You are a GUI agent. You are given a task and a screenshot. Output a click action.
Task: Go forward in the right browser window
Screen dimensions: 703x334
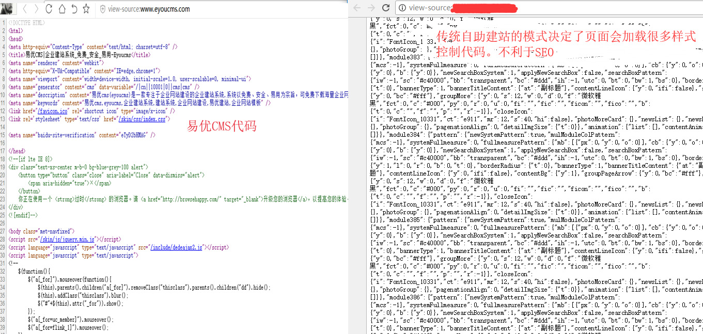[371, 8]
